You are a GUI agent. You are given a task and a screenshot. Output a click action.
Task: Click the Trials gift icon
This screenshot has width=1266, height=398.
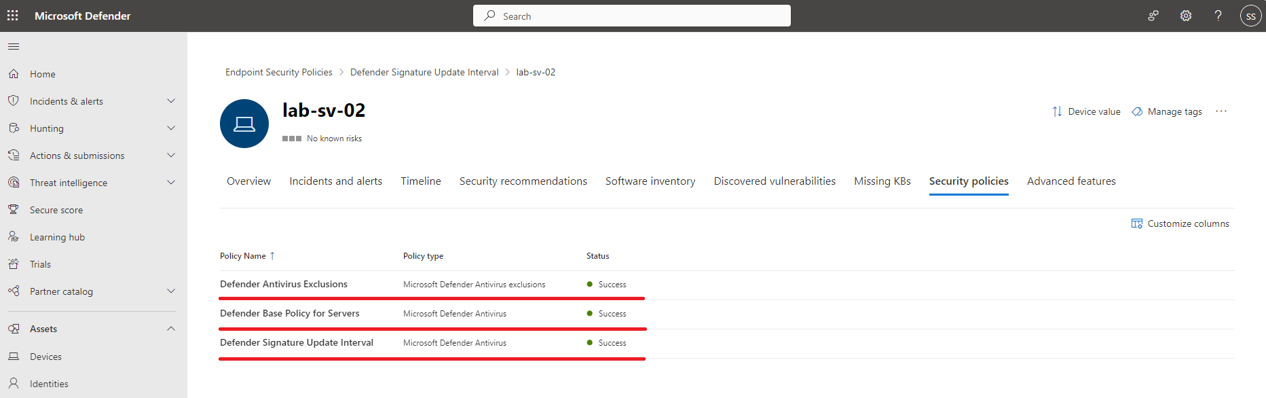coord(14,264)
